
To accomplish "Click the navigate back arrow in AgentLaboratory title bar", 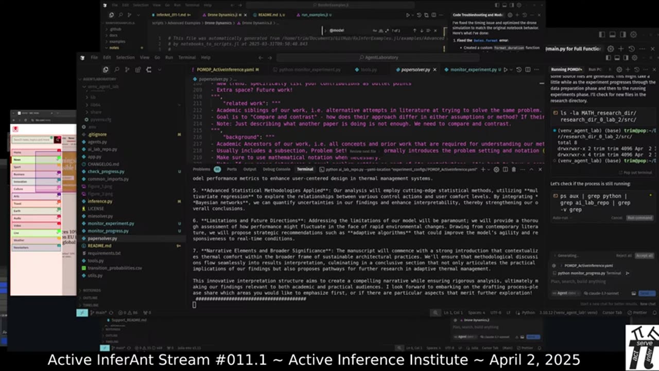I will tap(261, 58).
